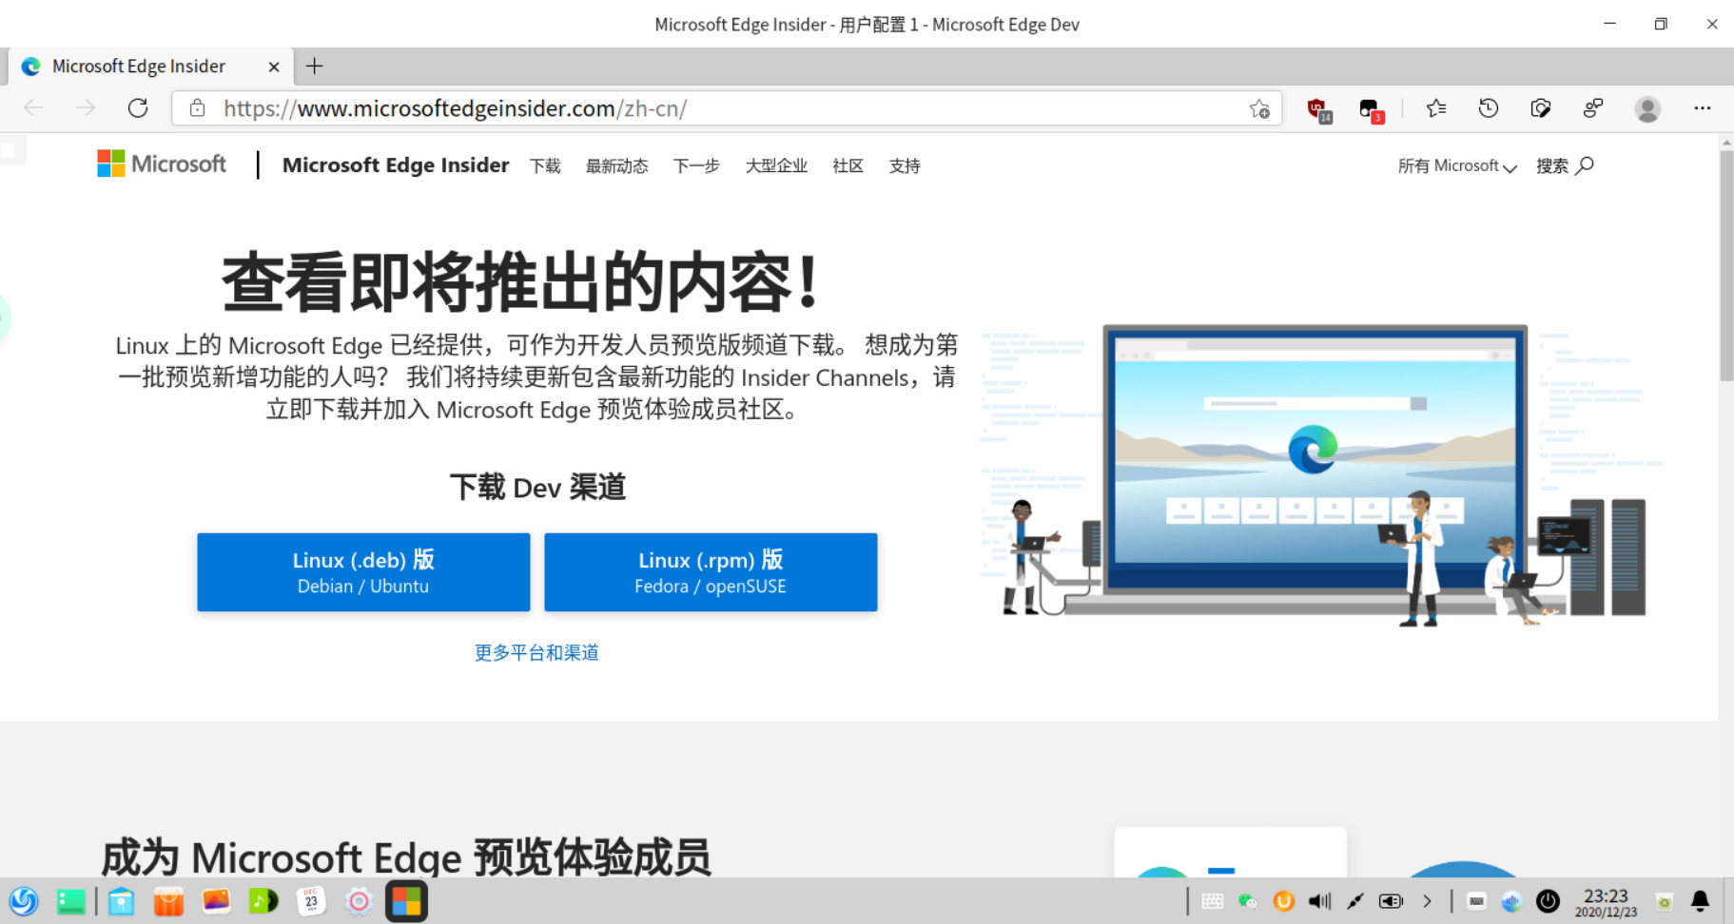Open browsing History icon
The width and height of the screenshot is (1734, 924).
(x=1489, y=108)
